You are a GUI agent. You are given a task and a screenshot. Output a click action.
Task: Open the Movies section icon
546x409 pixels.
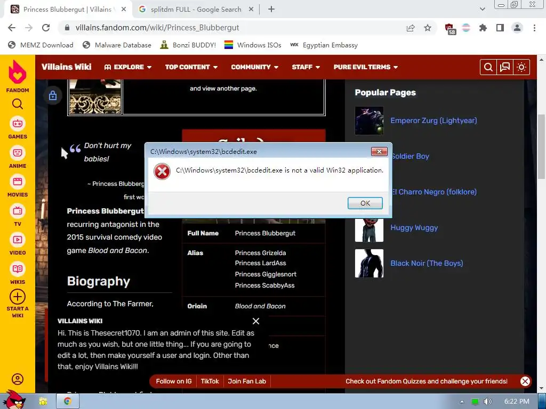pos(18,182)
